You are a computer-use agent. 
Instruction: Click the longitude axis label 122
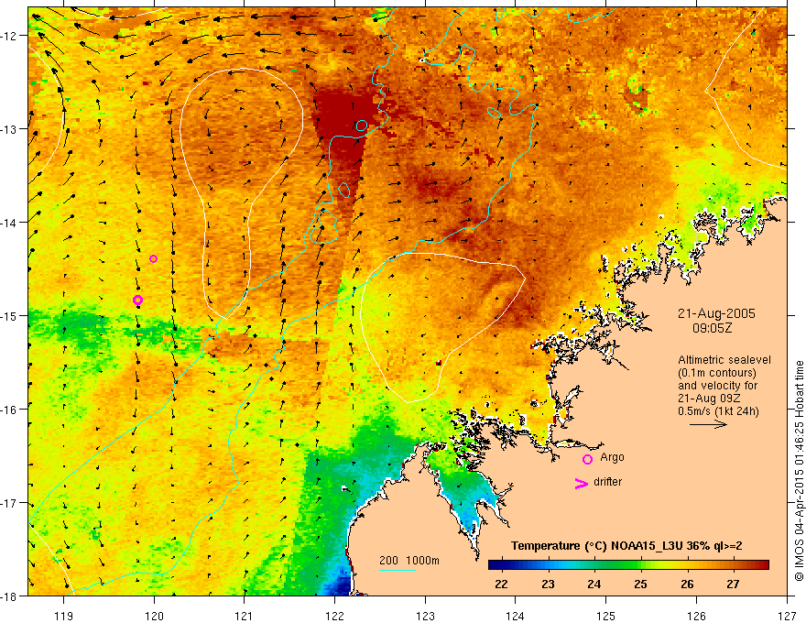coord(334,616)
